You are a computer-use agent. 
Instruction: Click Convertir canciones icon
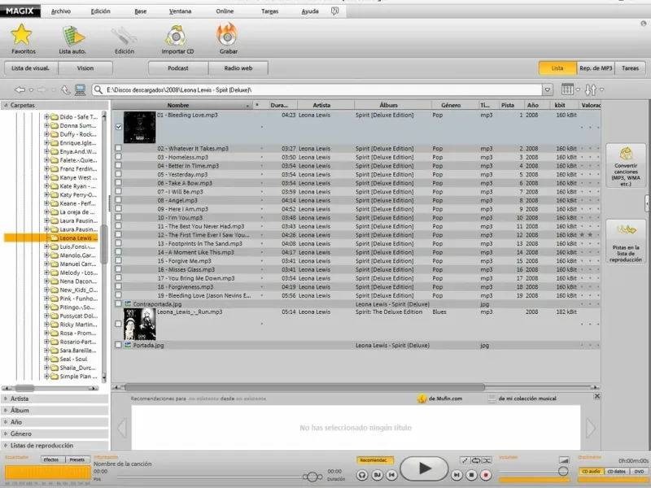tap(626, 166)
